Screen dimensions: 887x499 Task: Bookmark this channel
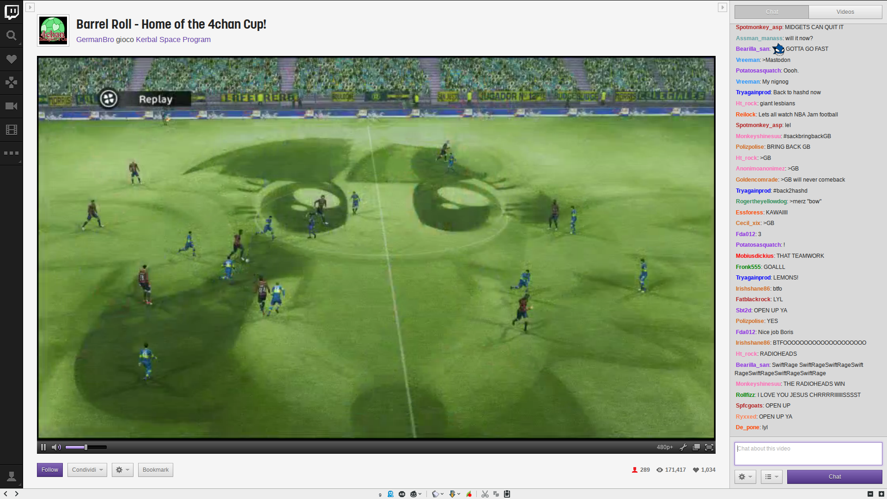tap(156, 470)
